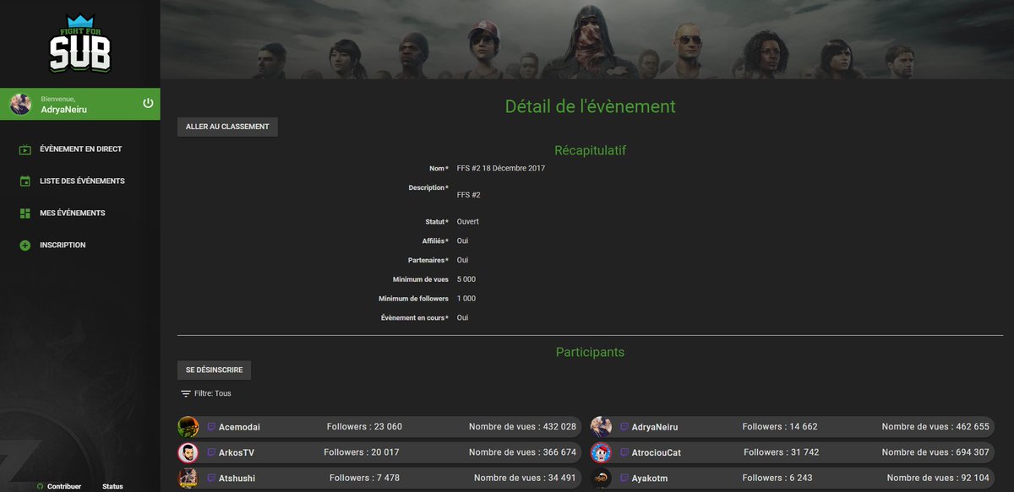Open LISTE DES ÉVÈNEMENTS menu
Image resolution: width=1014 pixels, height=492 pixels.
point(82,181)
